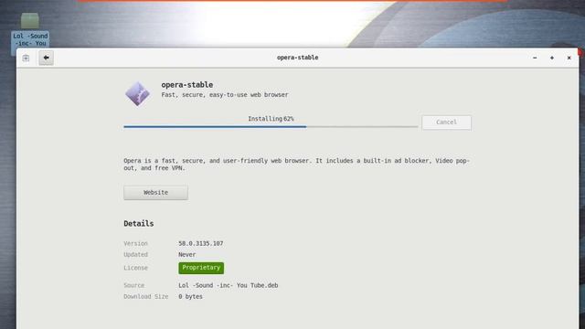This screenshot has height=329, width=585.
Task: Click the 'Updated' label
Action: 135,255
